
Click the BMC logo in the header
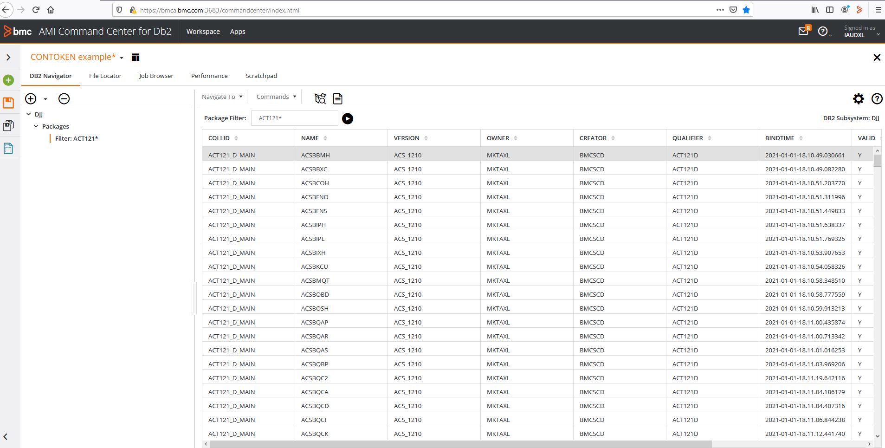[18, 31]
